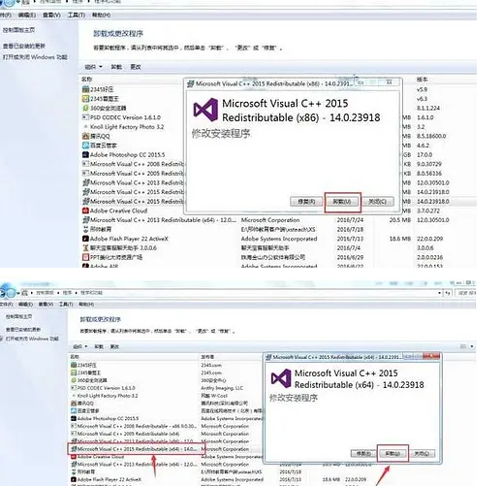The width and height of the screenshot is (502, 486).
Task: Open the view options dropdown arrow in the x64 dialog's window
Action: point(472,346)
